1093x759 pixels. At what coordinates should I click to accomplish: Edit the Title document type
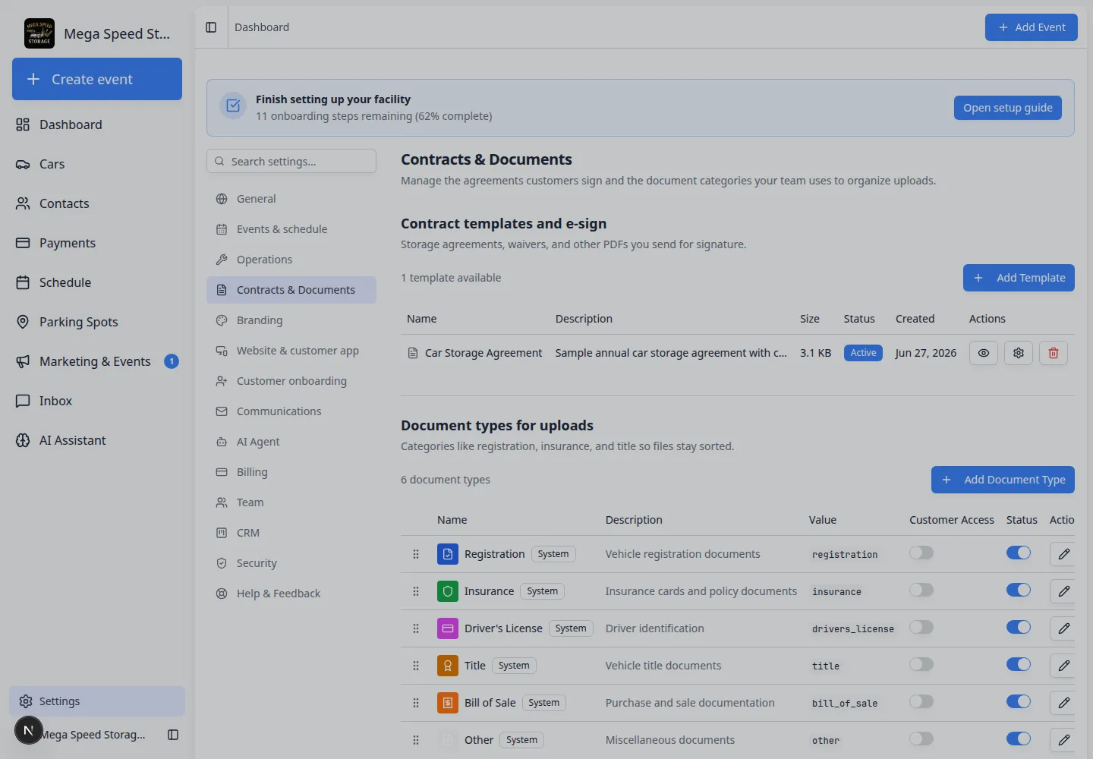tap(1064, 666)
